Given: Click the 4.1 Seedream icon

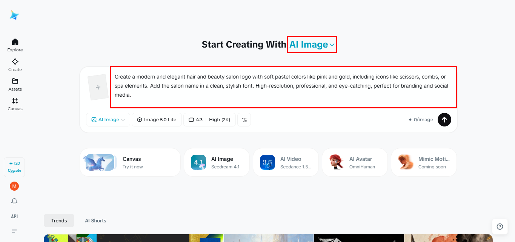Looking at the screenshot, I should [x=198, y=162].
